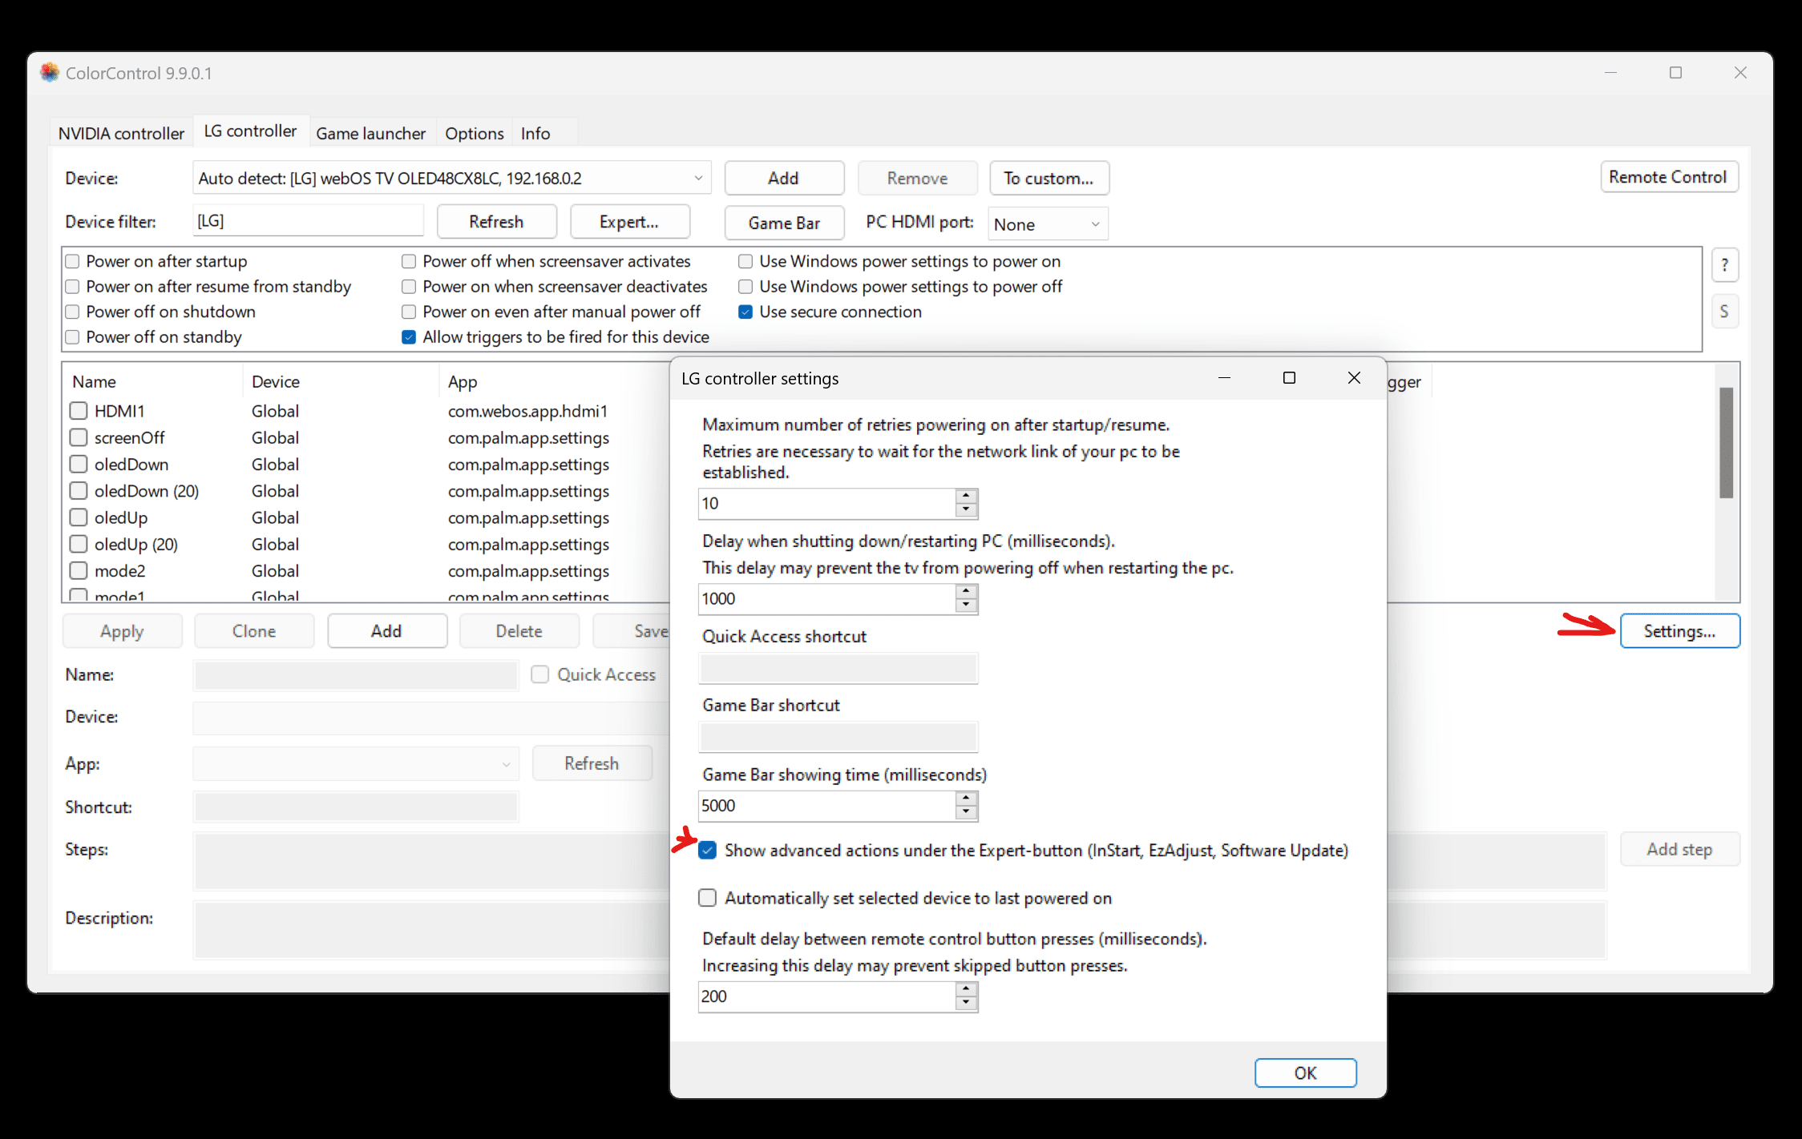This screenshot has width=1802, height=1139.
Task: Enable Use Windows power settings to power off
Action: tap(745, 287)
